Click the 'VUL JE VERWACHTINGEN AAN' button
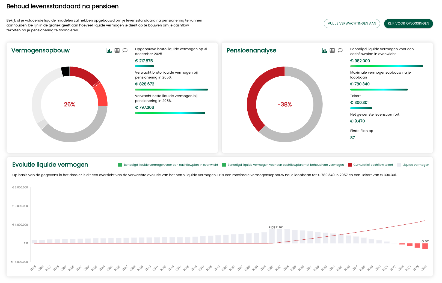 coord(352,23)
